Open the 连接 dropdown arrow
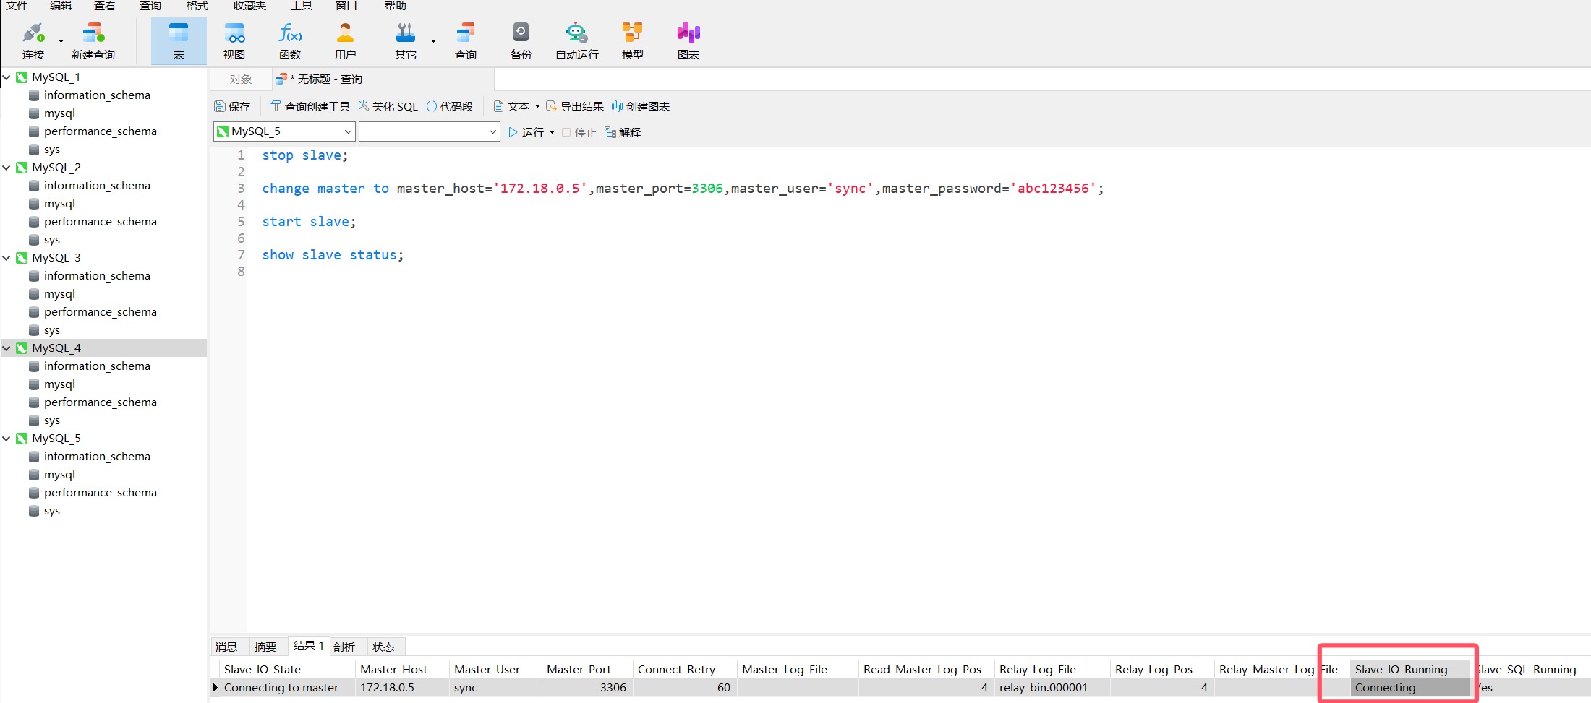Viewport: 1591px width, 703px height. pos(61,41)
